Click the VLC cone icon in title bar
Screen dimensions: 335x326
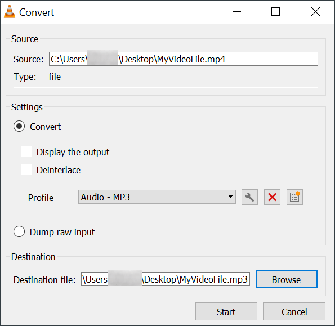[10, 11]
